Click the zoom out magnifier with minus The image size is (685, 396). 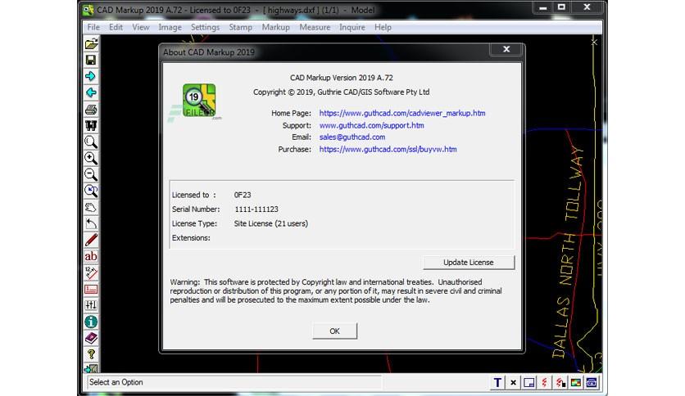click(x=91, y=174)
